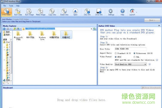The width and height of the screenshot is (162, 108).
Task: Open the forward history dropdown arrow
Action: tap(11, 29)
